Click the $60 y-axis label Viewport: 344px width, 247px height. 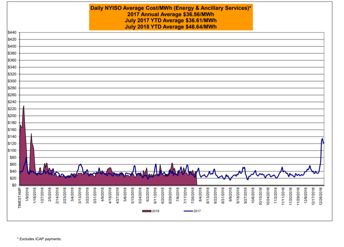click(13, 164)
